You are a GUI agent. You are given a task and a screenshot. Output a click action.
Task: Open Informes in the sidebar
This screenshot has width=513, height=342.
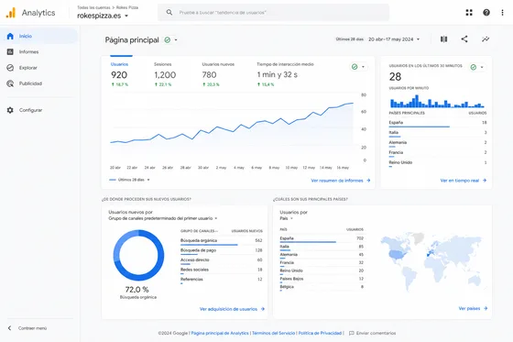click(x=38, y=51)
